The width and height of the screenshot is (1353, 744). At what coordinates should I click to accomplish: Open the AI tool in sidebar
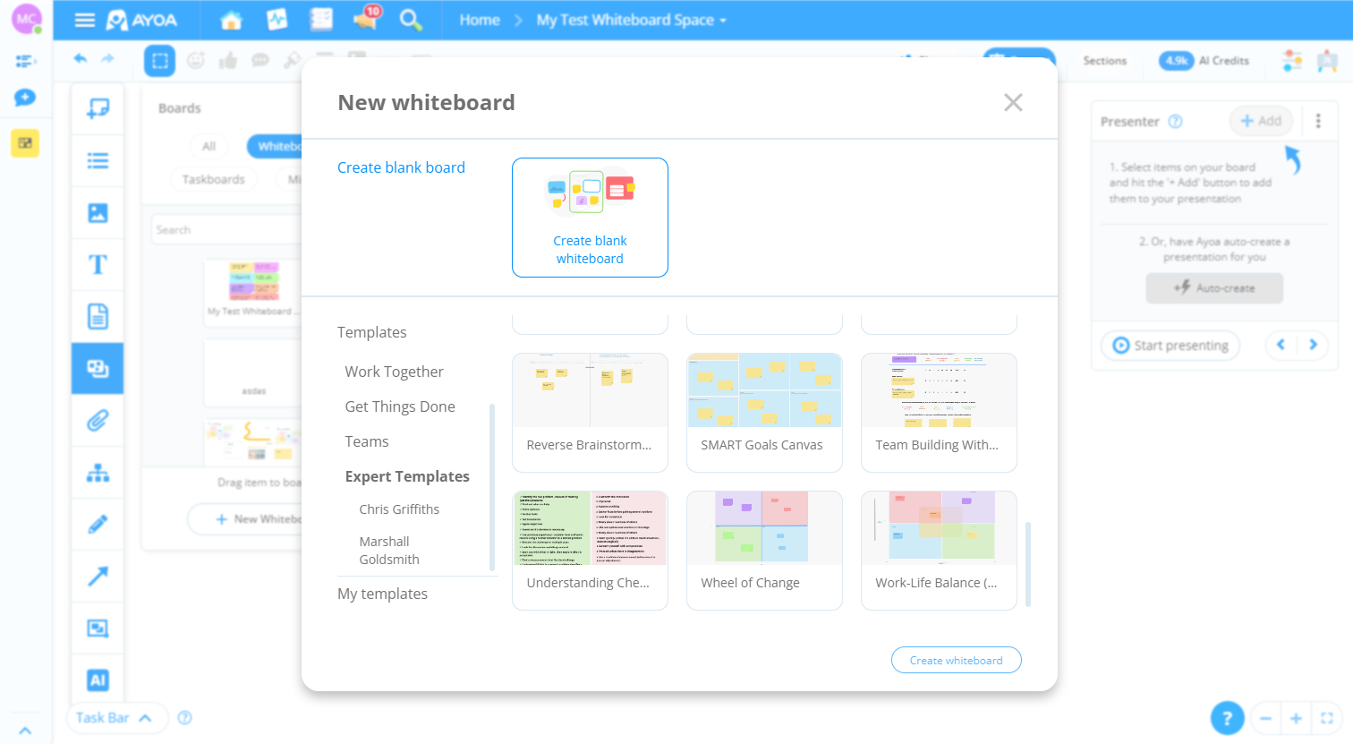coord(98,680)
